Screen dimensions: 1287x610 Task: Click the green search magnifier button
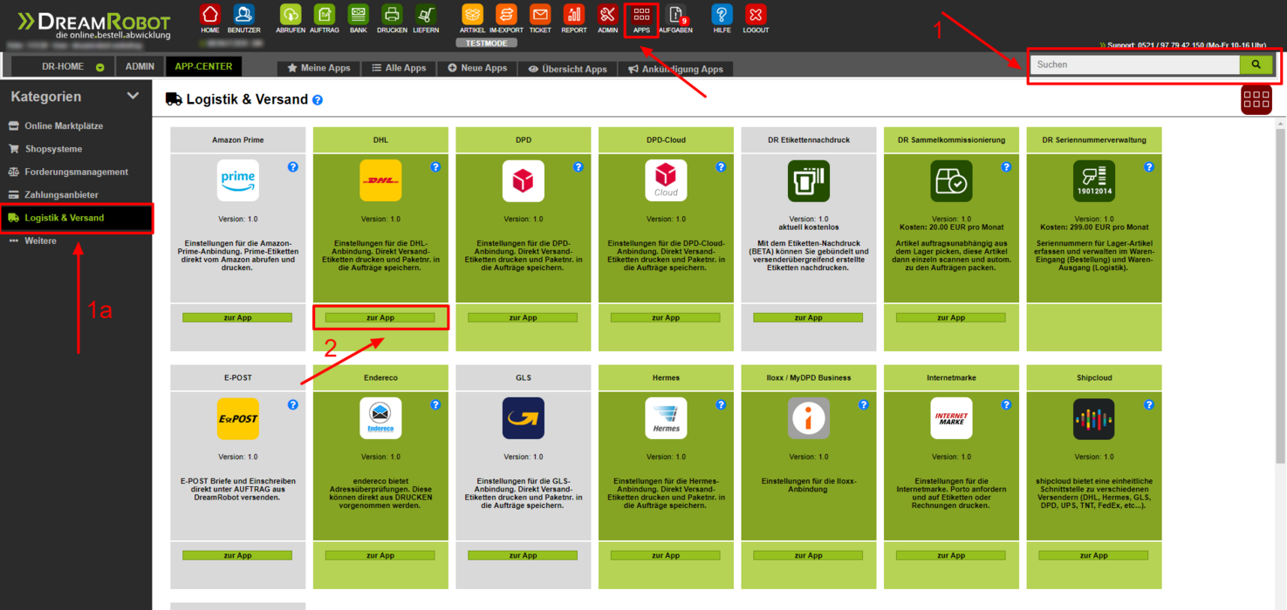click(x=1256, y=64)
